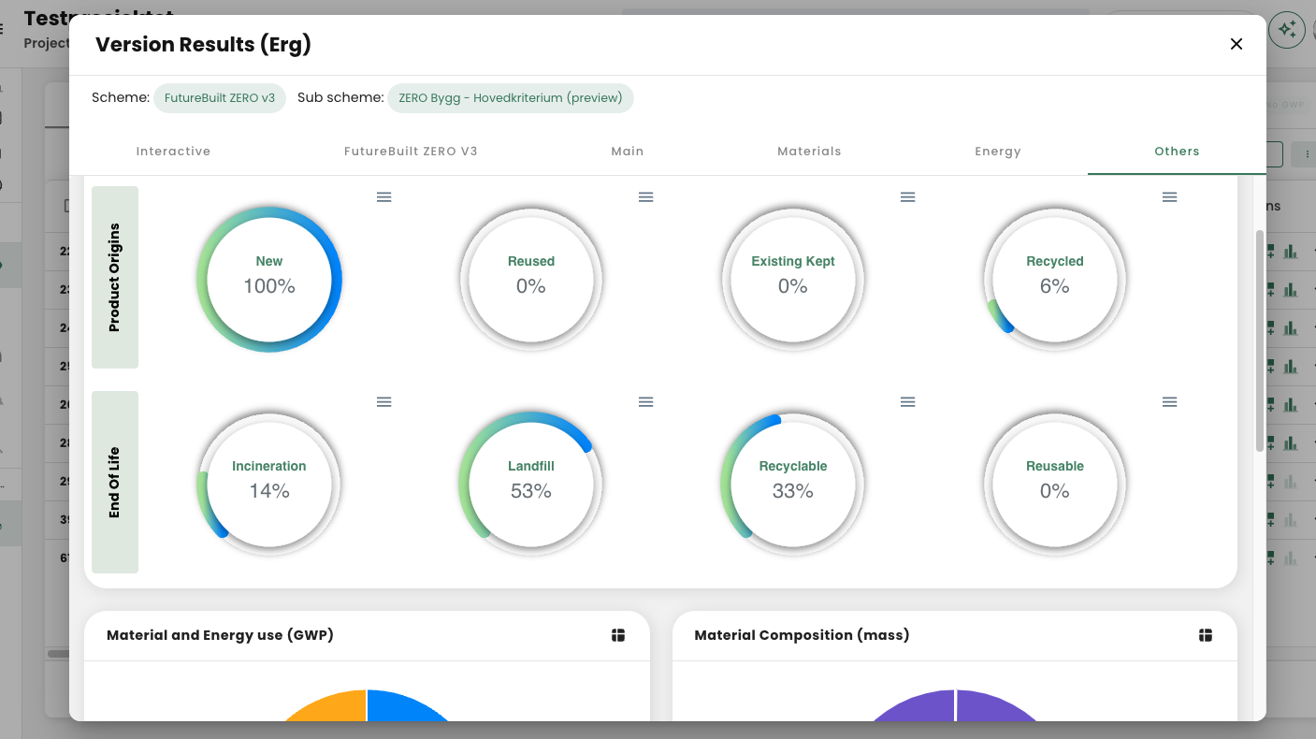This screenshot has width=1316, height=739.
Task: Click the ZERO Bygg - Hovedkriterium sub scheme chip
Action: 511,98
